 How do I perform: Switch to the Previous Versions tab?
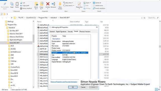pyautogui.click(x=85, y=32)
